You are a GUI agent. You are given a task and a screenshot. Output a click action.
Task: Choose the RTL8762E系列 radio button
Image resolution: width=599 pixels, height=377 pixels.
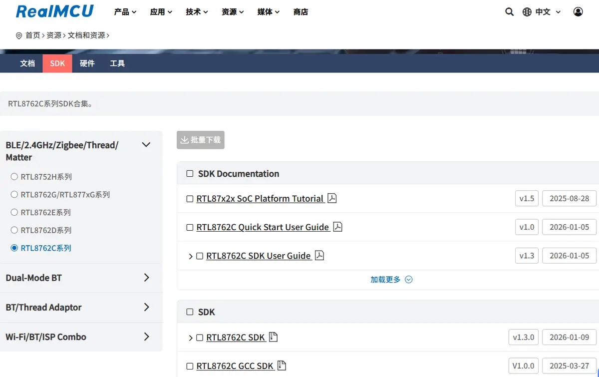point(14,212)
